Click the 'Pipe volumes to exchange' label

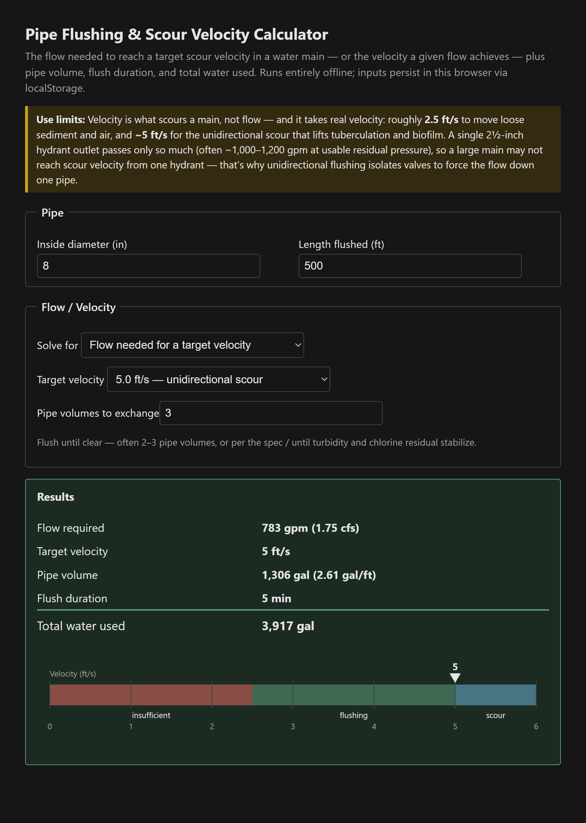click(98, 413)
